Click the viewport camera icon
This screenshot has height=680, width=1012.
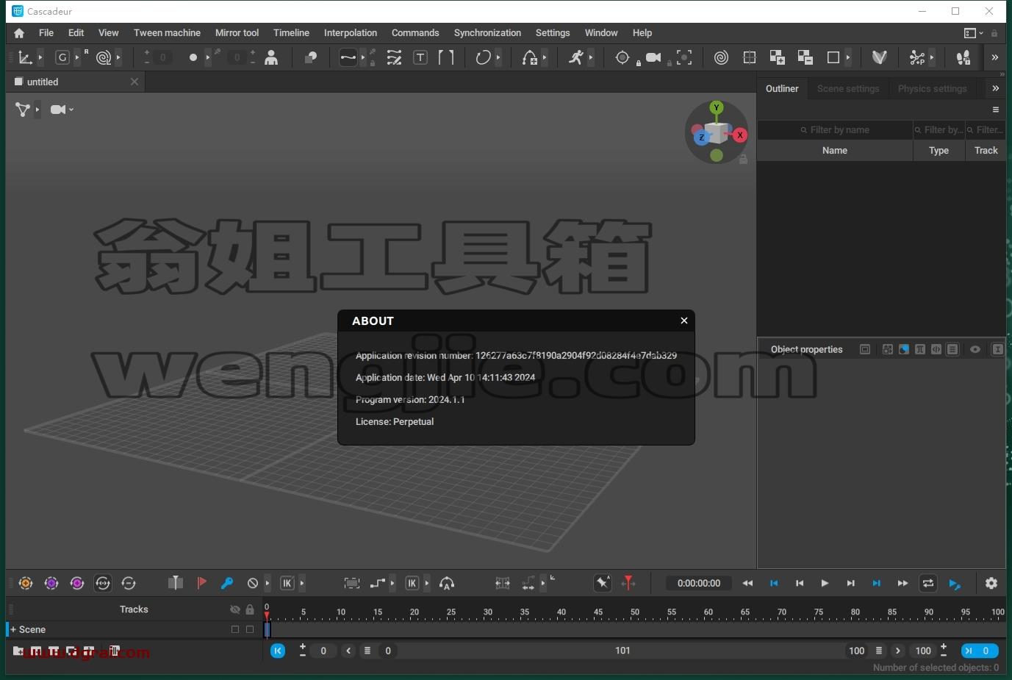coord(58,110)
